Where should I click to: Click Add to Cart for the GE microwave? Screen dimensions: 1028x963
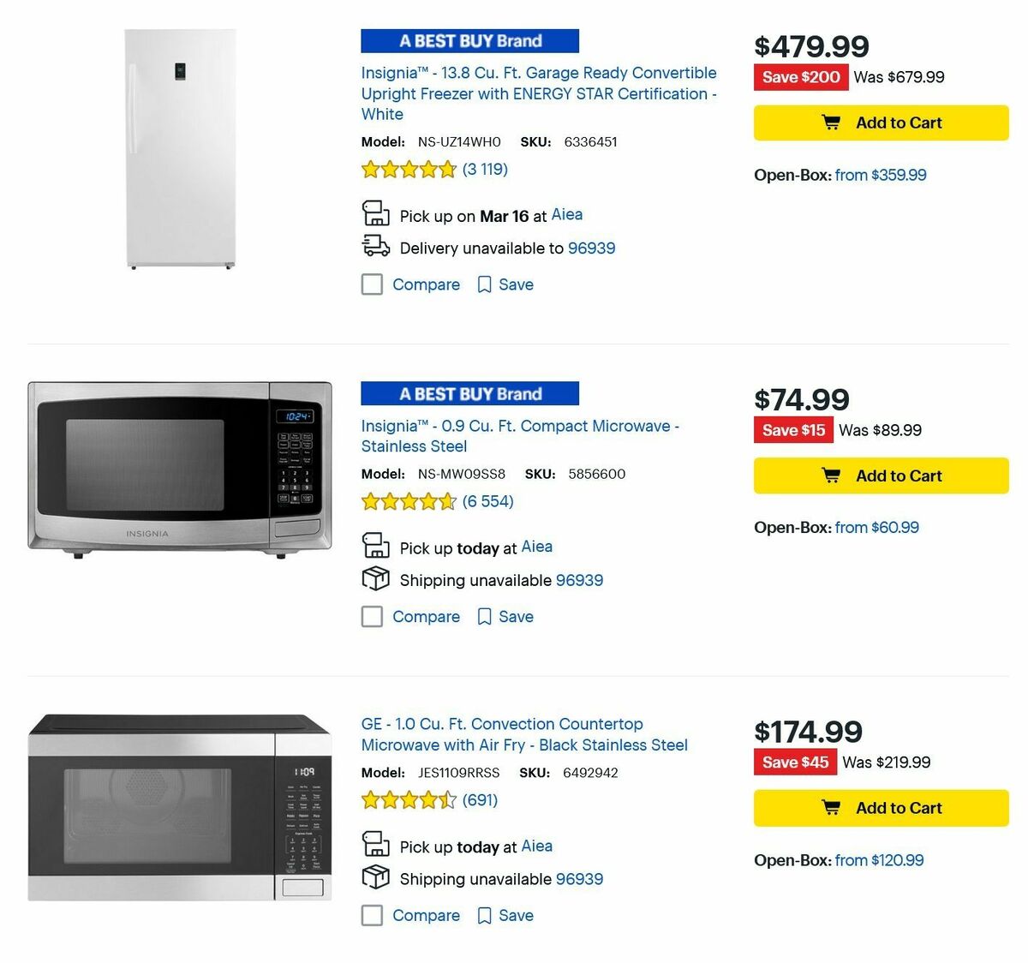click(880, 807)
